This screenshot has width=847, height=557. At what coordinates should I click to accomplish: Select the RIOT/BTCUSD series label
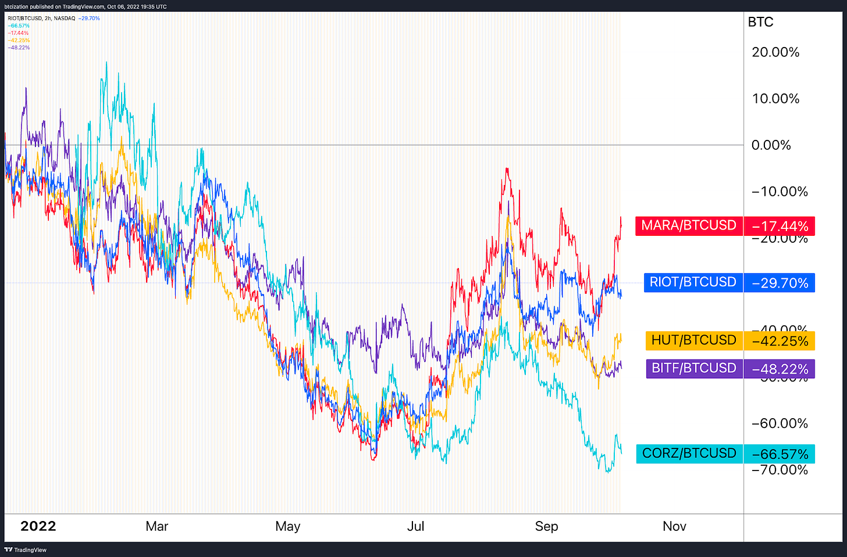coord(693,282)
